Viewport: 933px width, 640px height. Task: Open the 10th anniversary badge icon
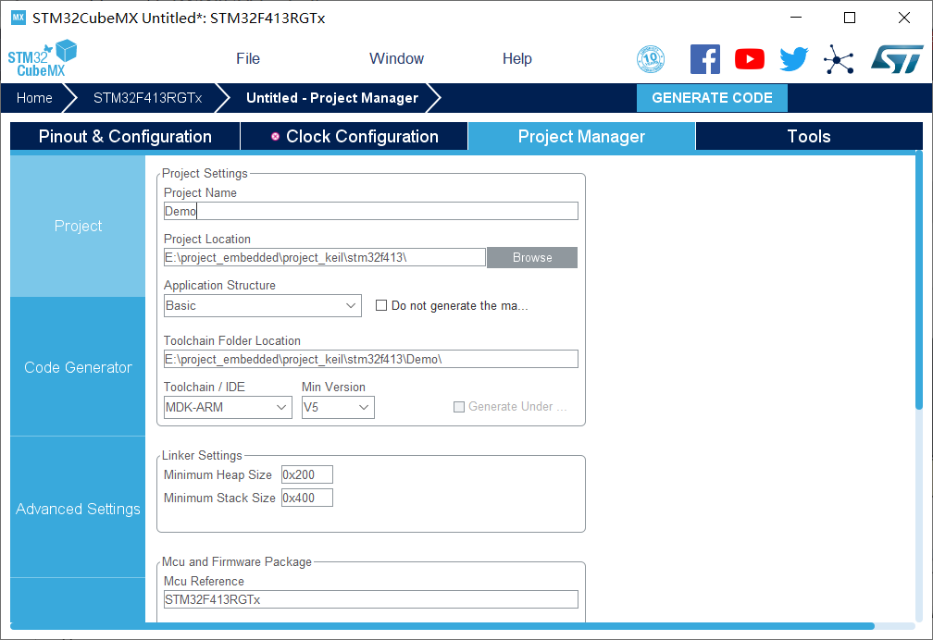(651, 59)
